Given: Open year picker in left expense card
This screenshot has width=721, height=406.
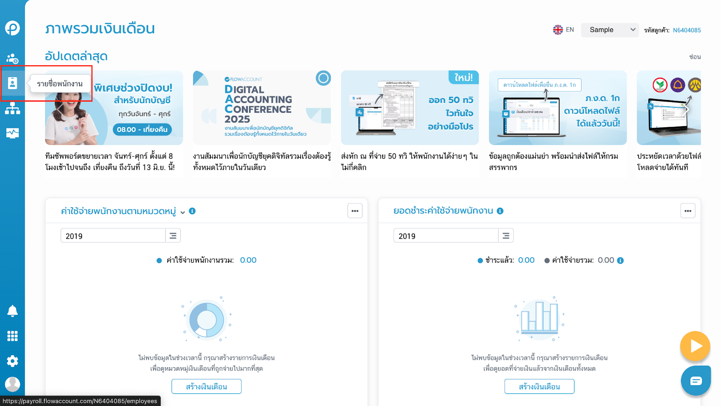Looking at the screenshot, I should (x=173, y=236).
